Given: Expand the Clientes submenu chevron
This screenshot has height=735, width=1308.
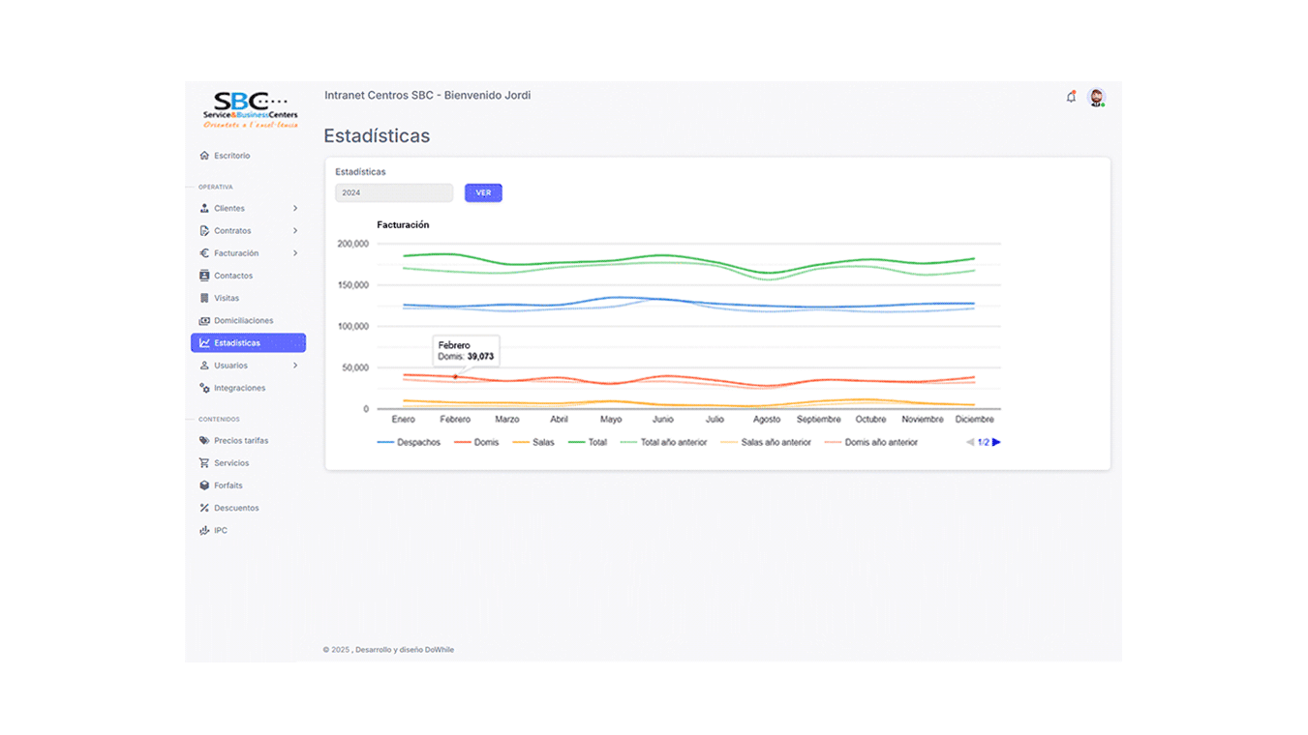Looking at the screenshot, I should coord(295,209).
